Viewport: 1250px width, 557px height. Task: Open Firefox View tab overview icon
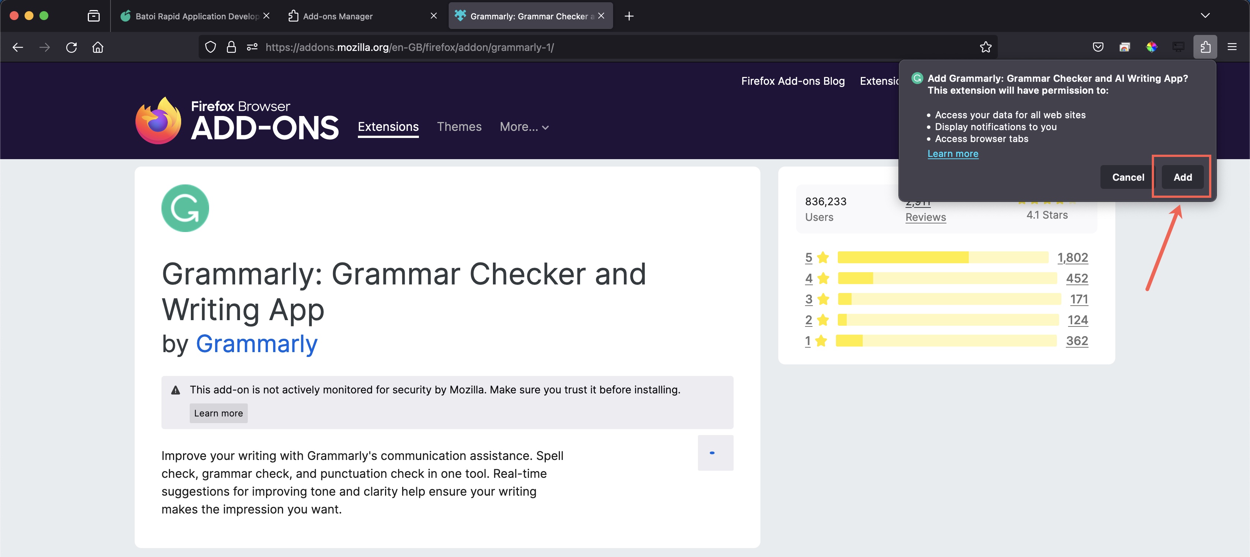point(94,16)
